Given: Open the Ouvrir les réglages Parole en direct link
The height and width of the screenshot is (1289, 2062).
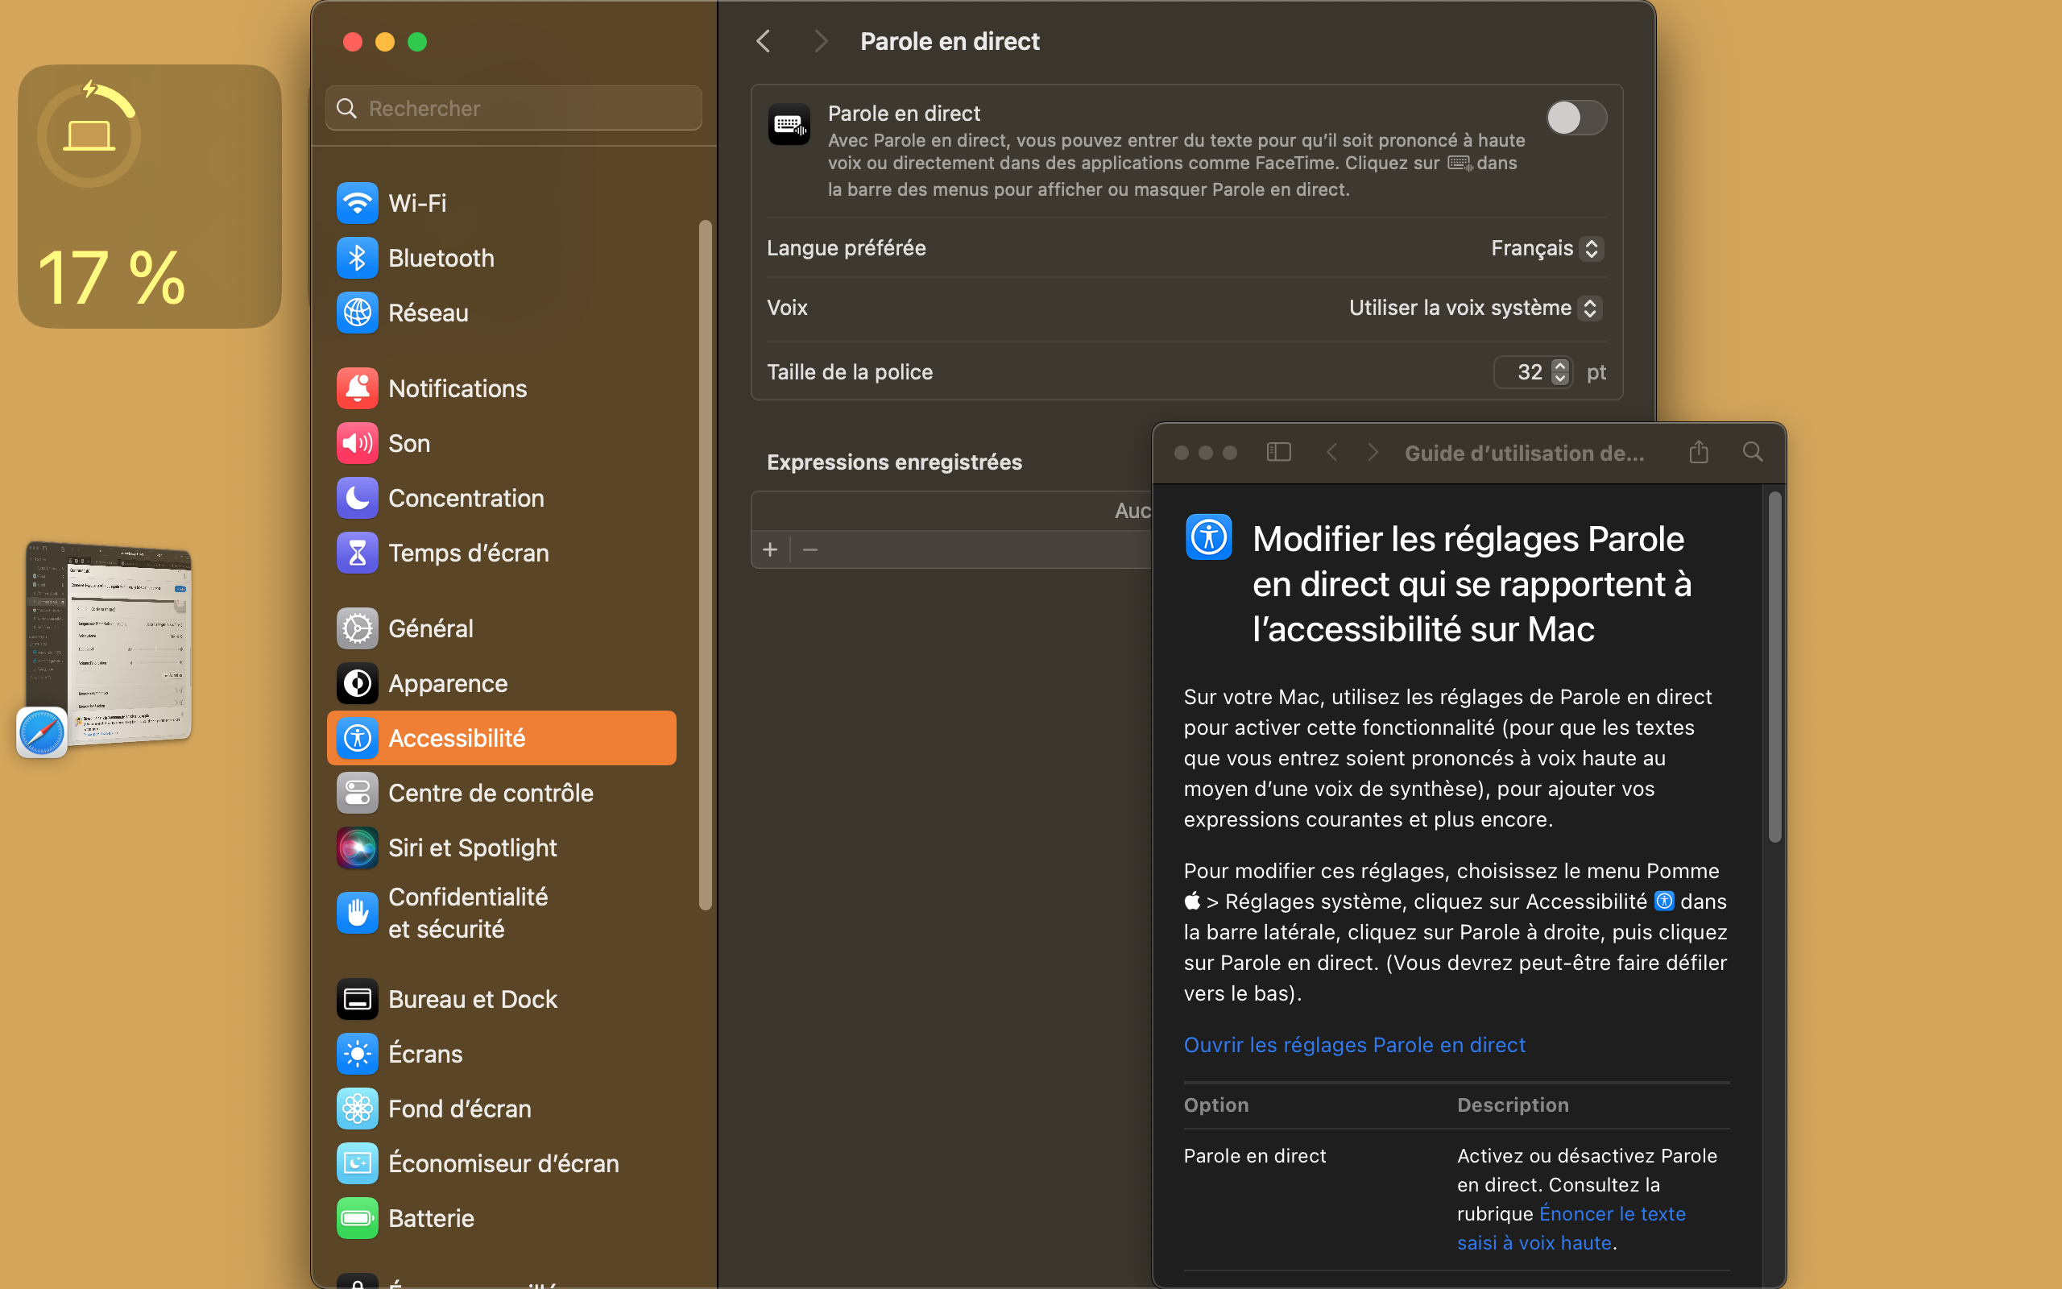Looking at the screenshot, I should (x=1354, y=1044).
